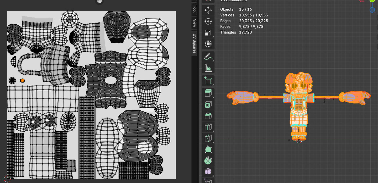The width and height of the screenshot is (378, 183).
Task: Click the small orange UV island
Action: (23, 81)
